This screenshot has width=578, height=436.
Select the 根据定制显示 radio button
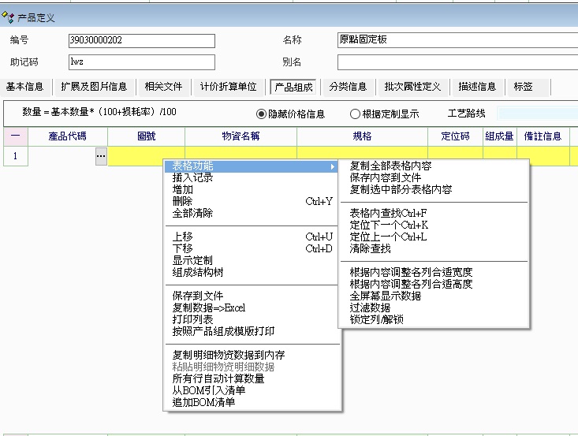[355, 114]
